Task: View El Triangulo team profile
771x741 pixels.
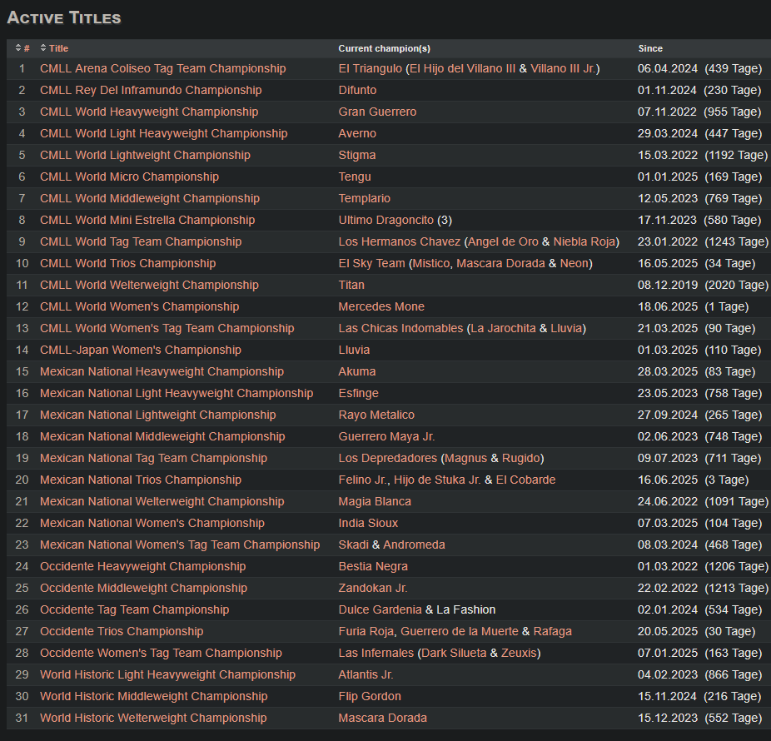Action: [371, 68]
